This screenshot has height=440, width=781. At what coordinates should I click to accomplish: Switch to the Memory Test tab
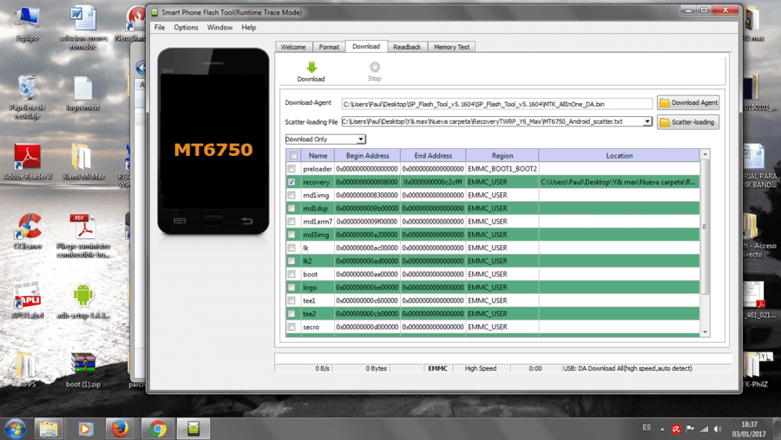click(451, 47)
